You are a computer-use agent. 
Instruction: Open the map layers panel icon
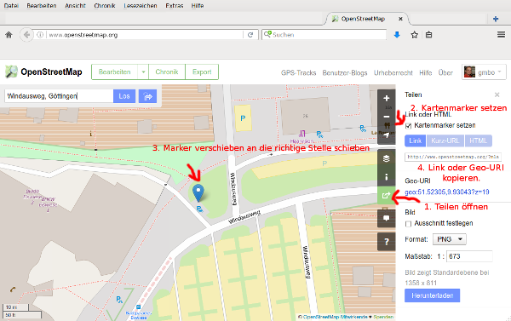[x=386, y=158]
